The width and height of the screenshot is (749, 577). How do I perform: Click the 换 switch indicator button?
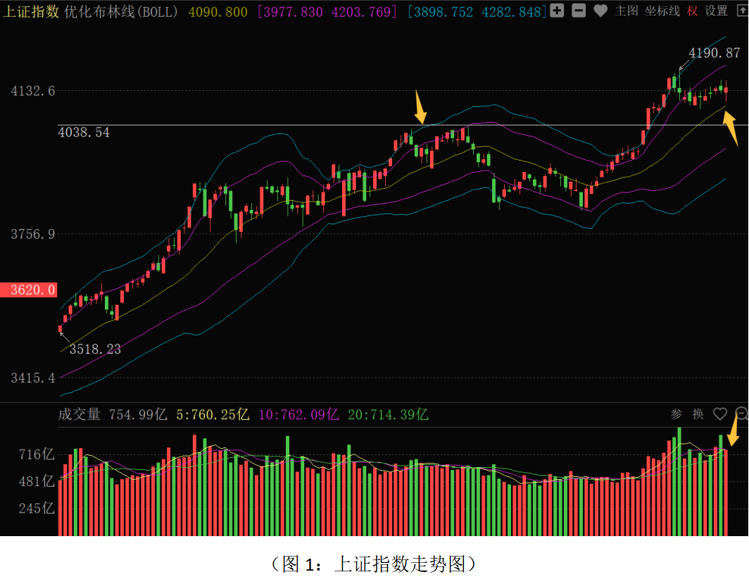(698, 414)
